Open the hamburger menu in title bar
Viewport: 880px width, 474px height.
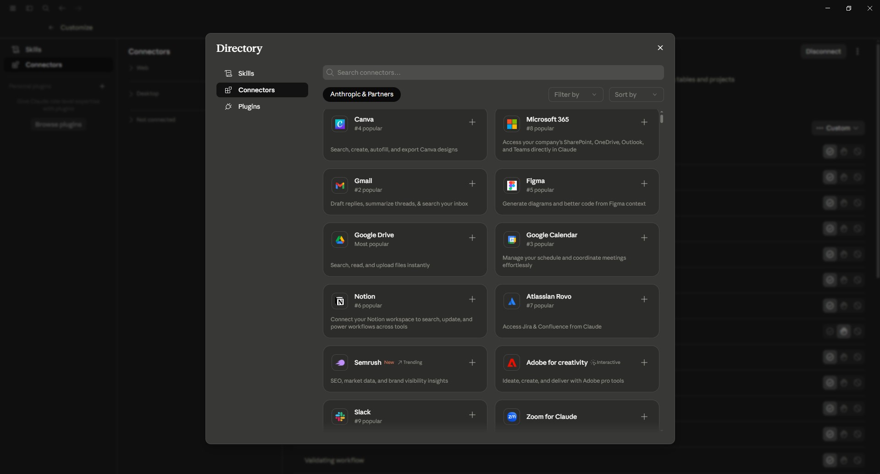(x=13, y=8)
